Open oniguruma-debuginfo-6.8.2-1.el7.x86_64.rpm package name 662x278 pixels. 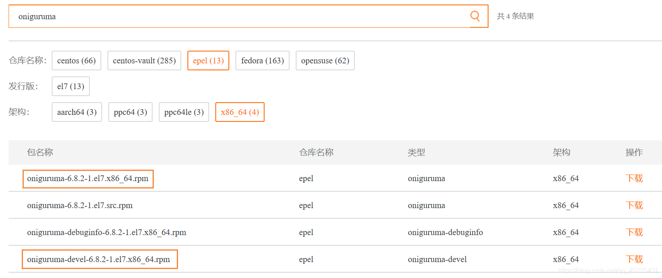coord(107,233)
